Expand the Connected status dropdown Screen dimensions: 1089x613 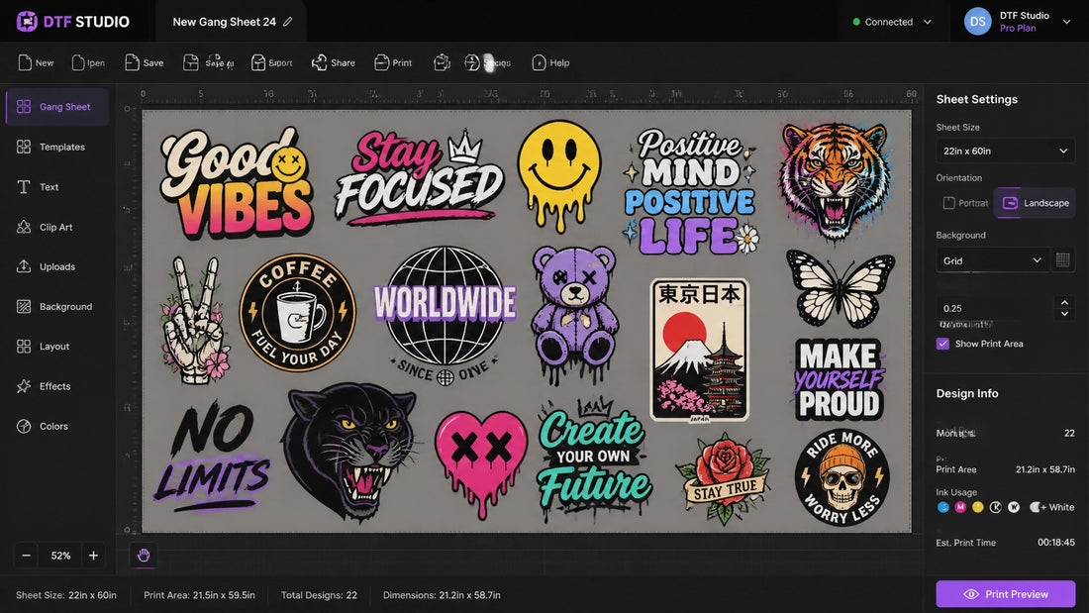[x=892, y=22]
